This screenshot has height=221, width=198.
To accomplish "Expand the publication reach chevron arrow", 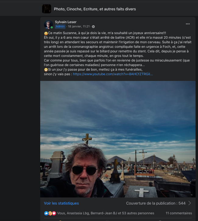I will pos(190,203).
